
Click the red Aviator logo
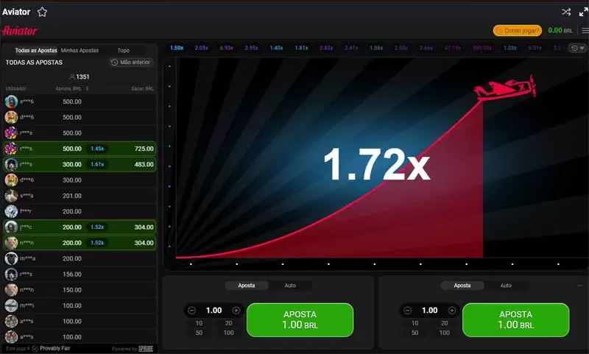point(20,31)
